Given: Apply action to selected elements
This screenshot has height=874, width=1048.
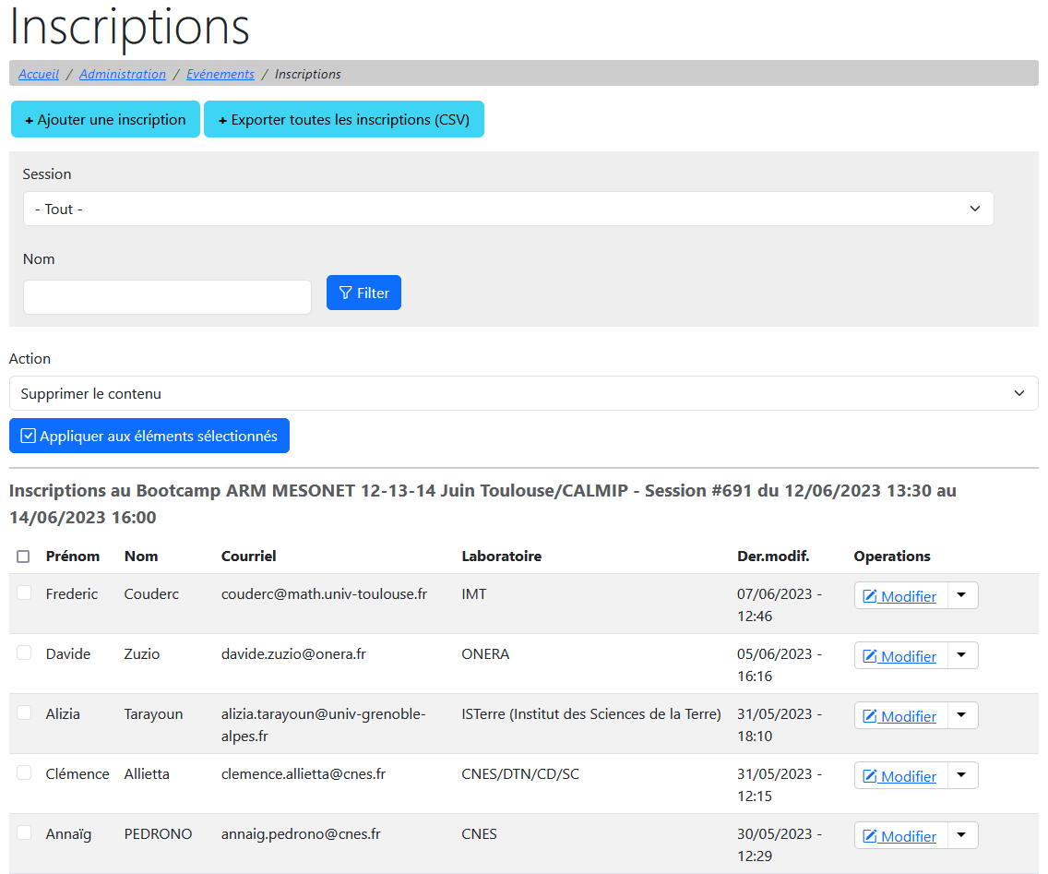Looking at the screenshot, I should tap(149, 436).
